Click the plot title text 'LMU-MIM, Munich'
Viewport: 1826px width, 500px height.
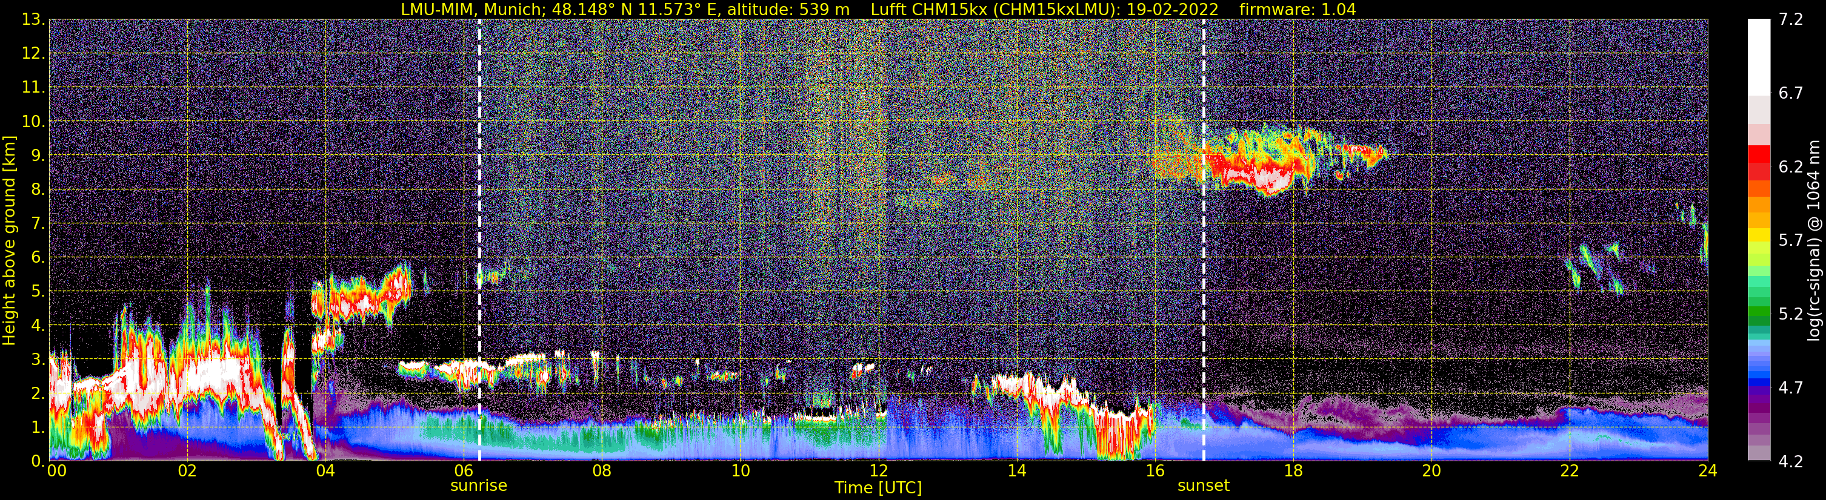click(473, 9)
